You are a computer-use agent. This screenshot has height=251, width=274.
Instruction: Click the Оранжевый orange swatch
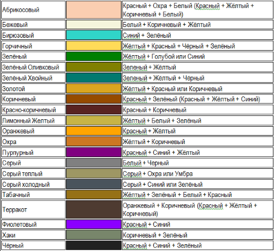point(94,131)
